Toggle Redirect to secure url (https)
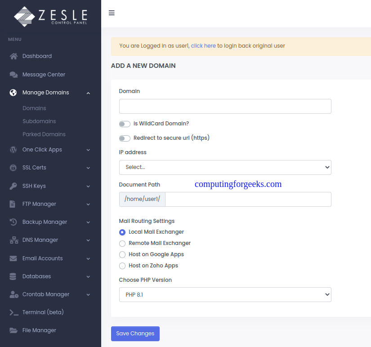371x347 pixels. (125, 138)
